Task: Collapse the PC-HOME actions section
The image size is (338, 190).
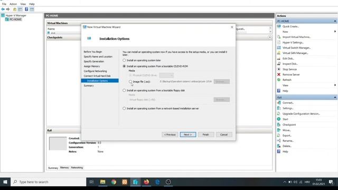Action: [x=335, y=21]
